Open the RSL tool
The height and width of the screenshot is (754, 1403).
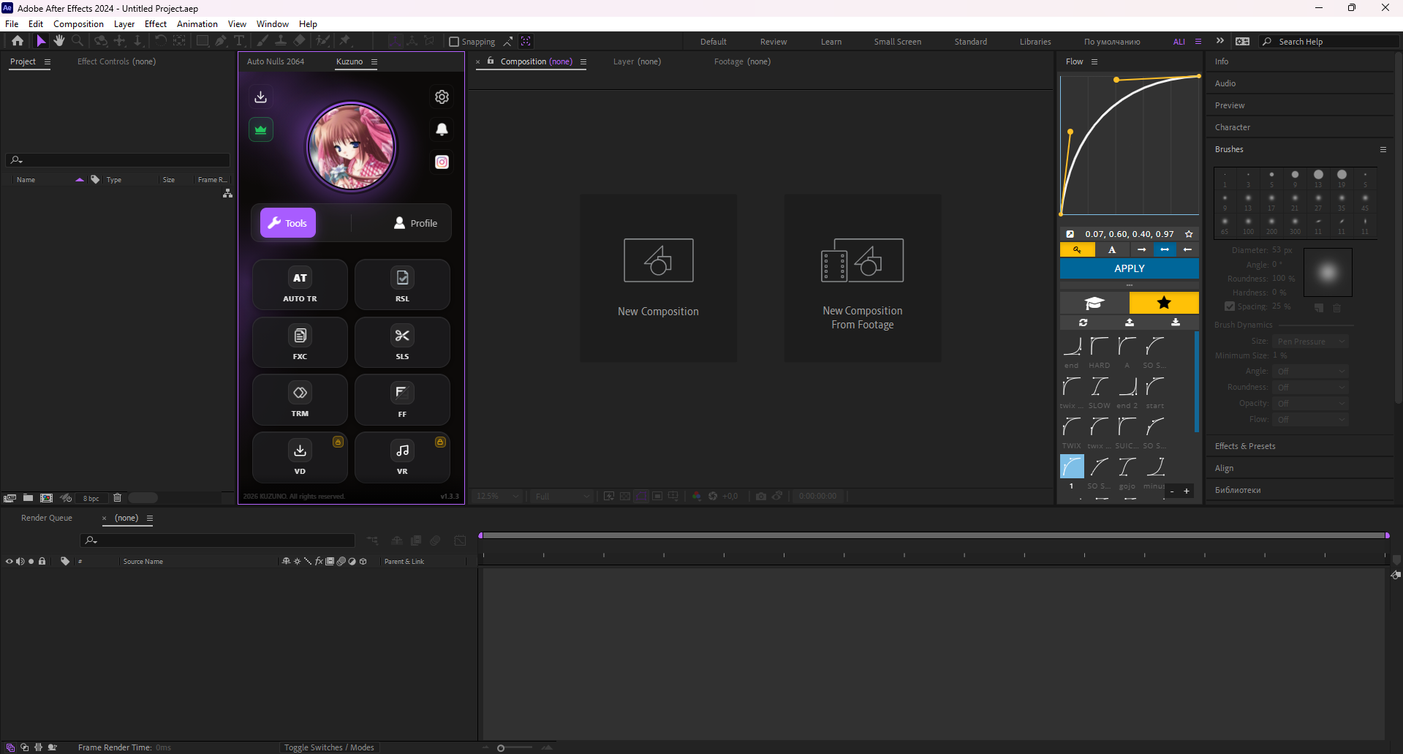click(x=402, y=285)
